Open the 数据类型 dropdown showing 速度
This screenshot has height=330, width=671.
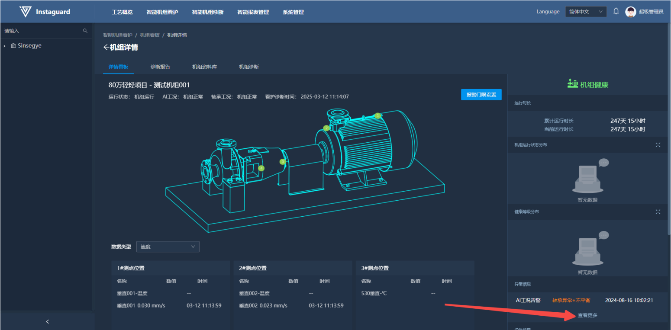coord(168,247)
